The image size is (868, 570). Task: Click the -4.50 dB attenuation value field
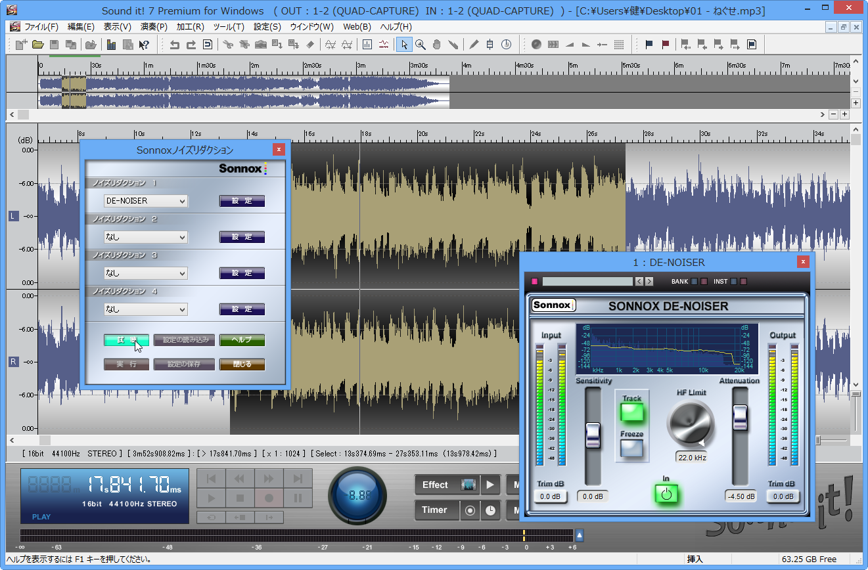741,496
